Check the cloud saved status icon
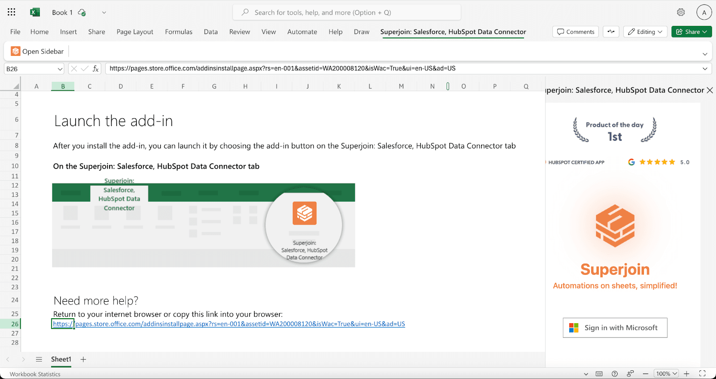Image resolution: width=716 pixels, height=379 pixels. pos(82,13)
